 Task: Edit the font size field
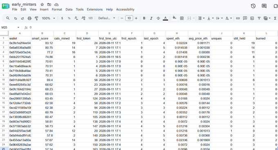tap(129, 18)
